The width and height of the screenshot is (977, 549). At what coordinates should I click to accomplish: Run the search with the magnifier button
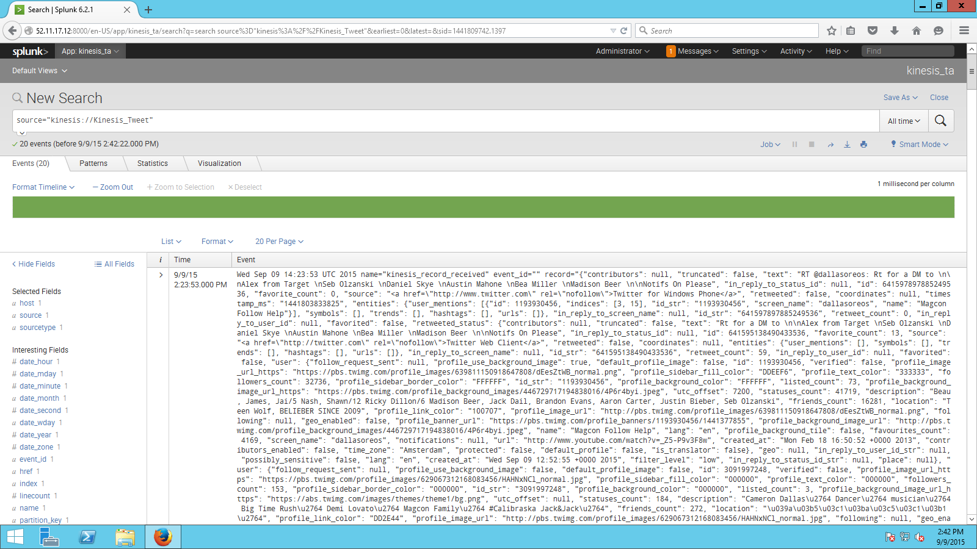click(940, 121)
